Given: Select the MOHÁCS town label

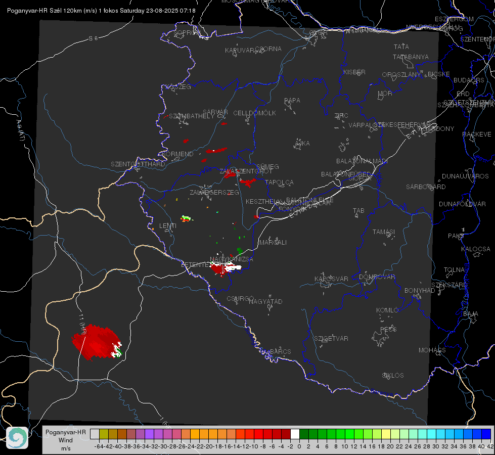Looking at the screenshot, I should click(x=432, y=350).
